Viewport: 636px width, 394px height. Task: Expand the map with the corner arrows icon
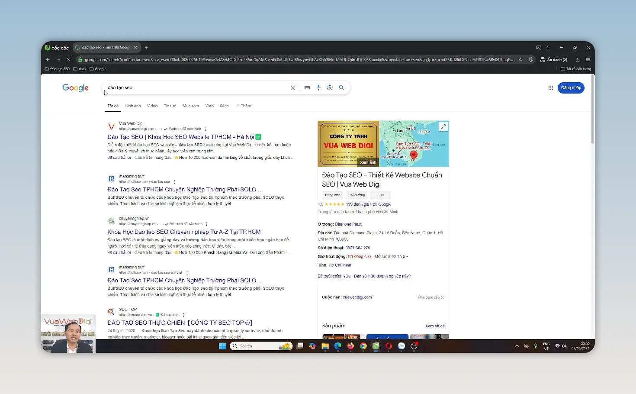(x=443, y=126)
